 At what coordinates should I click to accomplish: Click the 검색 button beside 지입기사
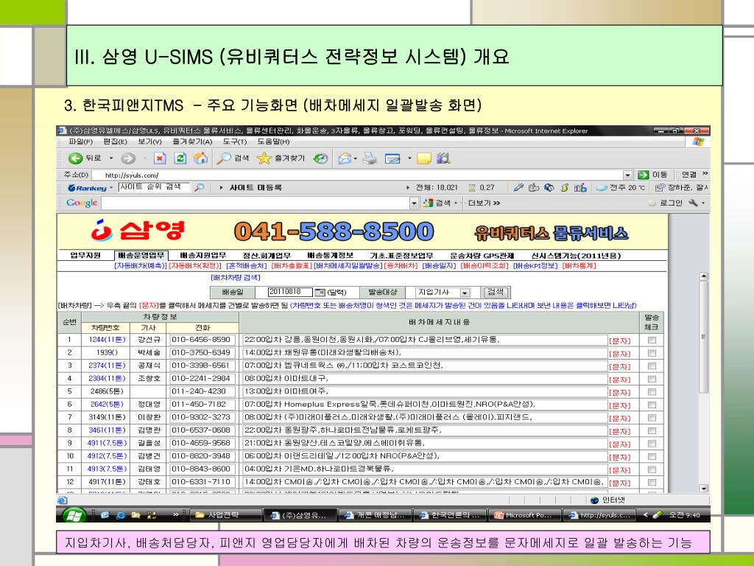pos(496,292)
